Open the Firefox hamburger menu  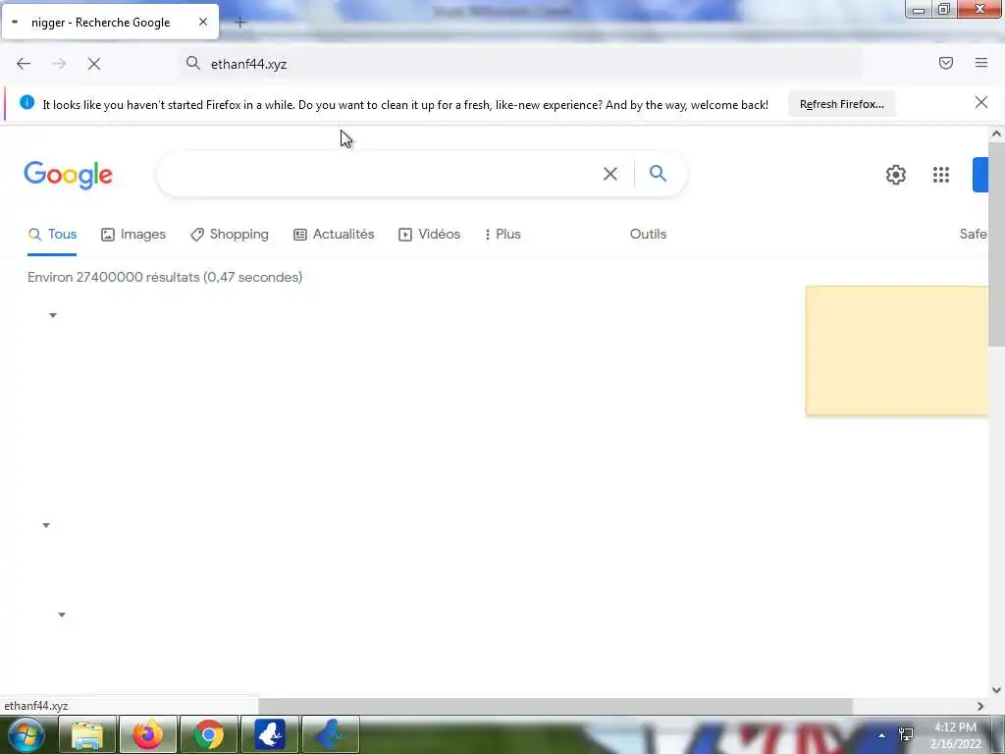[981, 63]
